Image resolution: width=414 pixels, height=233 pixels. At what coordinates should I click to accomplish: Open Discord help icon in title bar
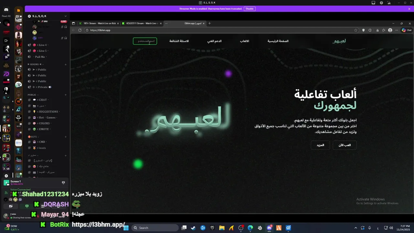click(x=381, y=3)
